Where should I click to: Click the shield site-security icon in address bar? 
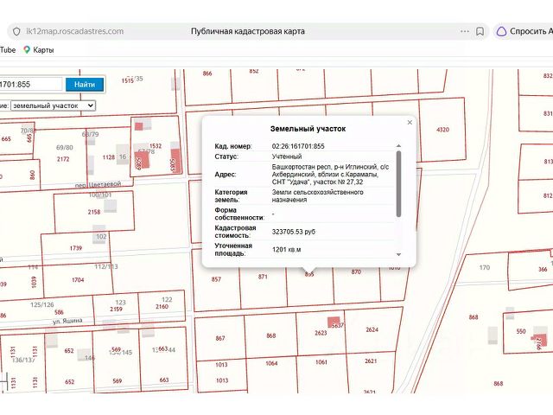pos(16,31)
